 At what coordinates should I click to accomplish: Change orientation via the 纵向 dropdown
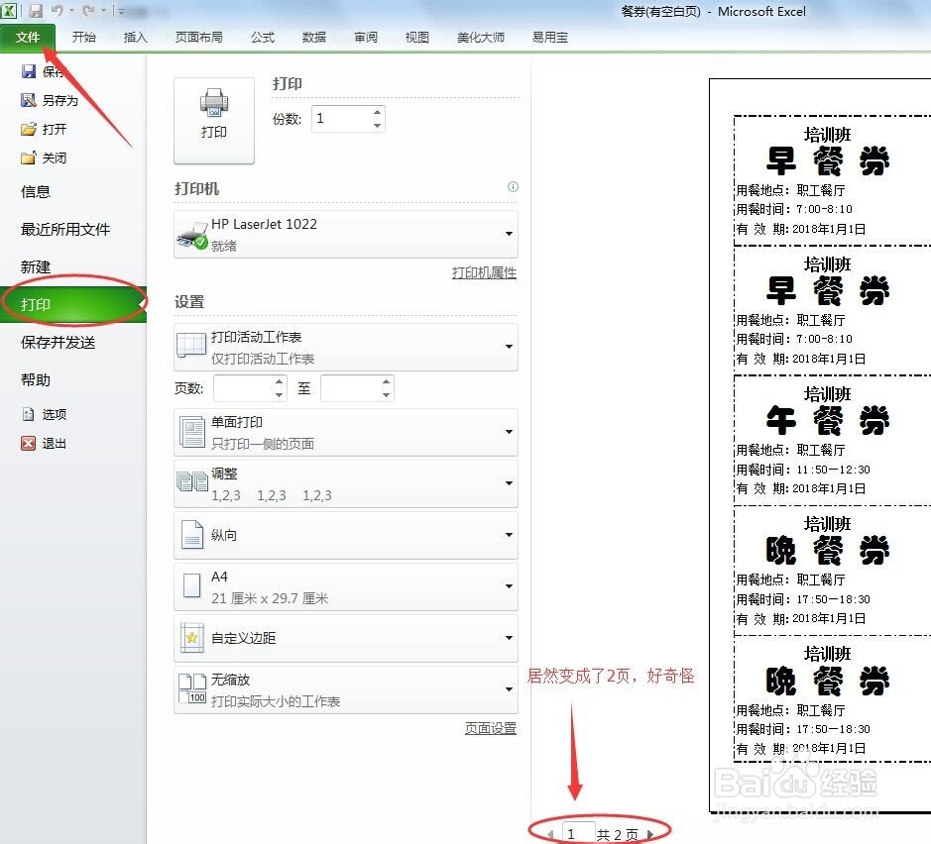(x=510, y=535)
